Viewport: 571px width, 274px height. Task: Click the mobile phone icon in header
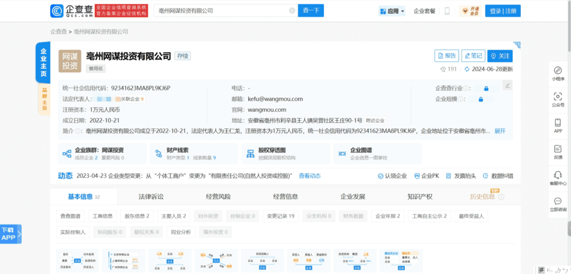447,11
